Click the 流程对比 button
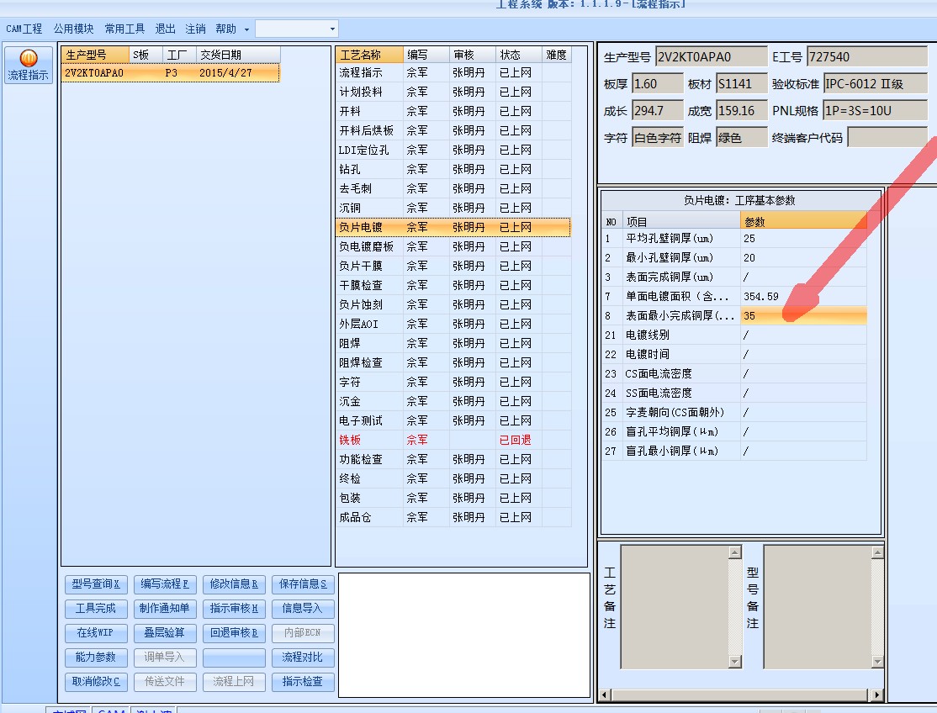The height and width of the screenshot is (713, 937). click(303, 658)
